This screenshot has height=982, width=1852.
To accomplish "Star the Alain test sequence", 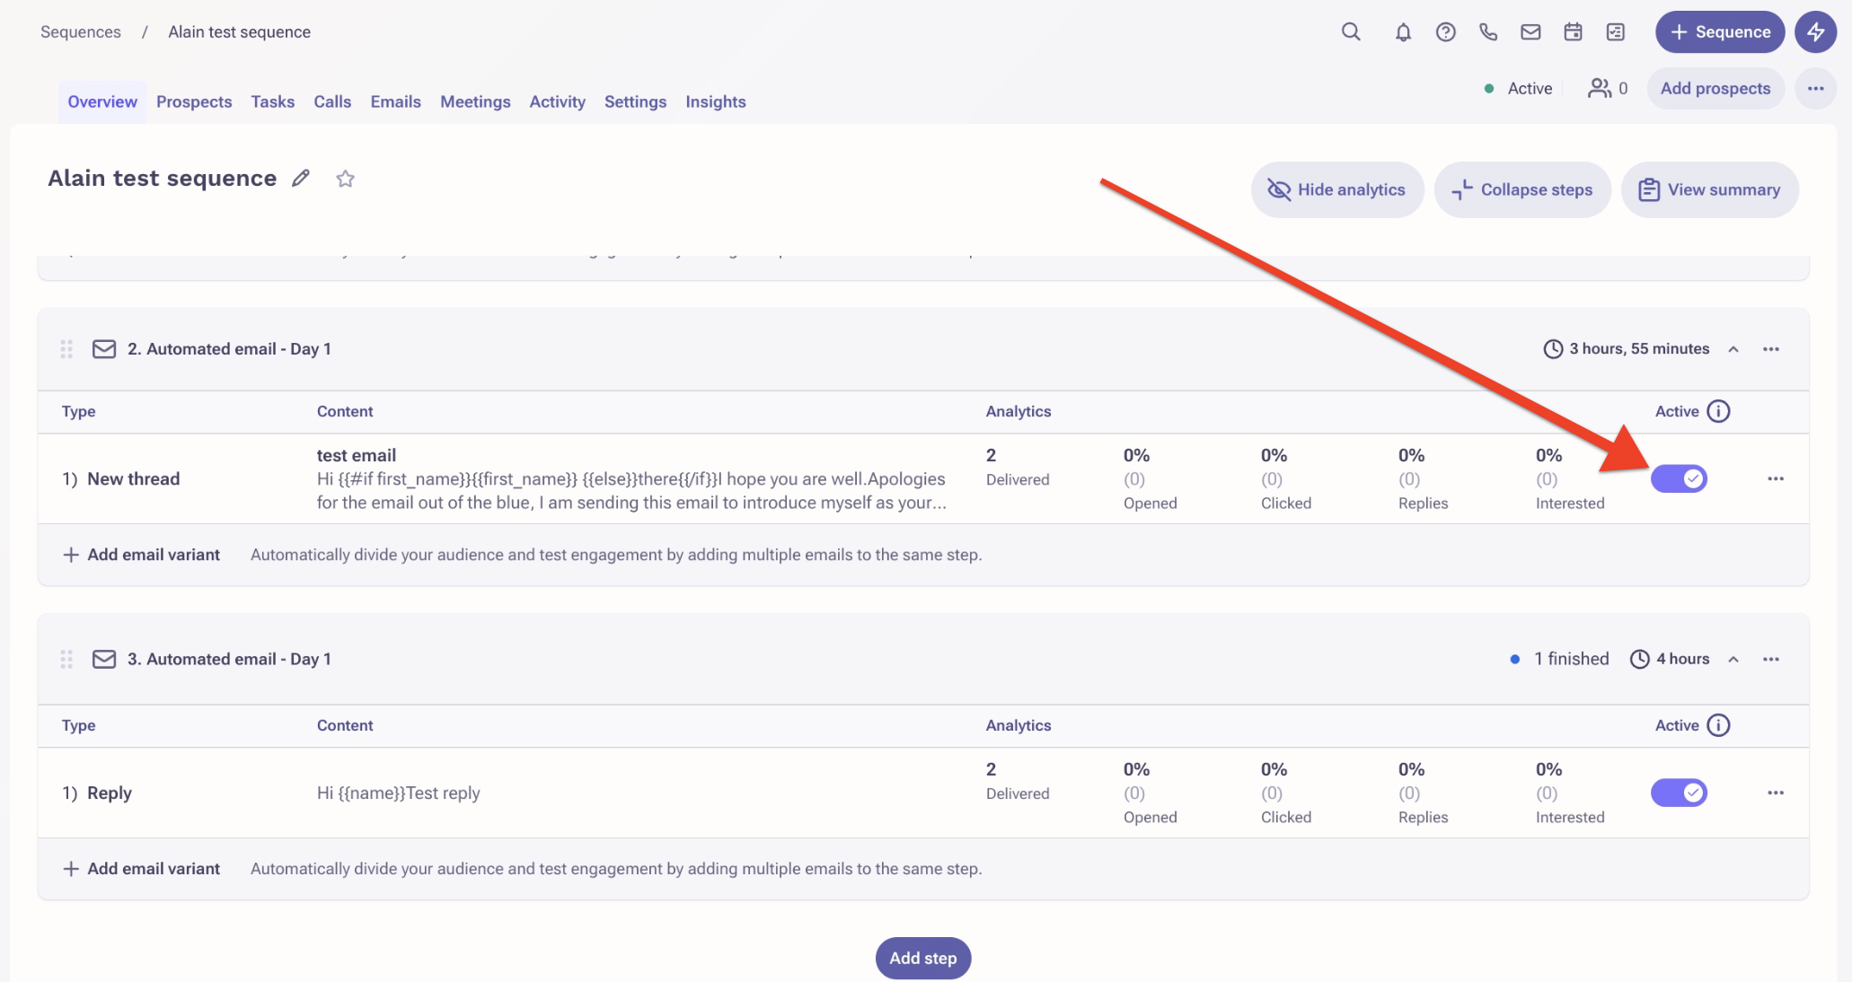I will click(346, 179).
